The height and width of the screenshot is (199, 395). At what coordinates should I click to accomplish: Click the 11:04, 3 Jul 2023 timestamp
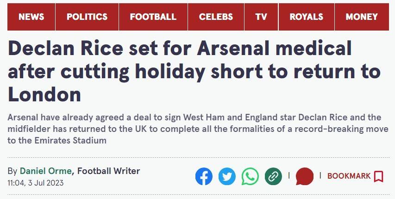pos(36,183)
